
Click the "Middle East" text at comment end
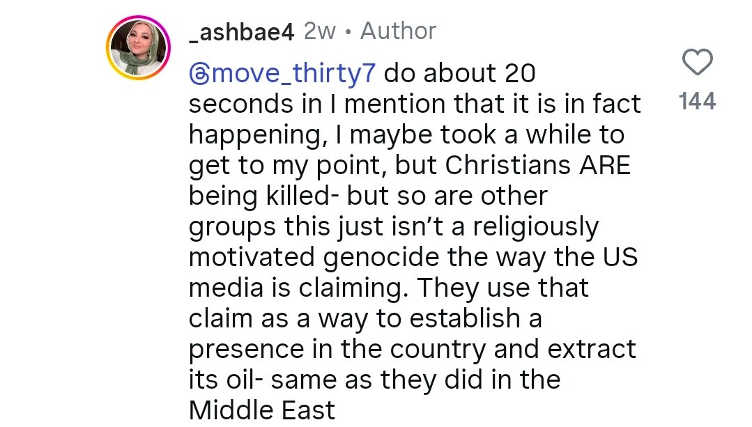point(262,410)
